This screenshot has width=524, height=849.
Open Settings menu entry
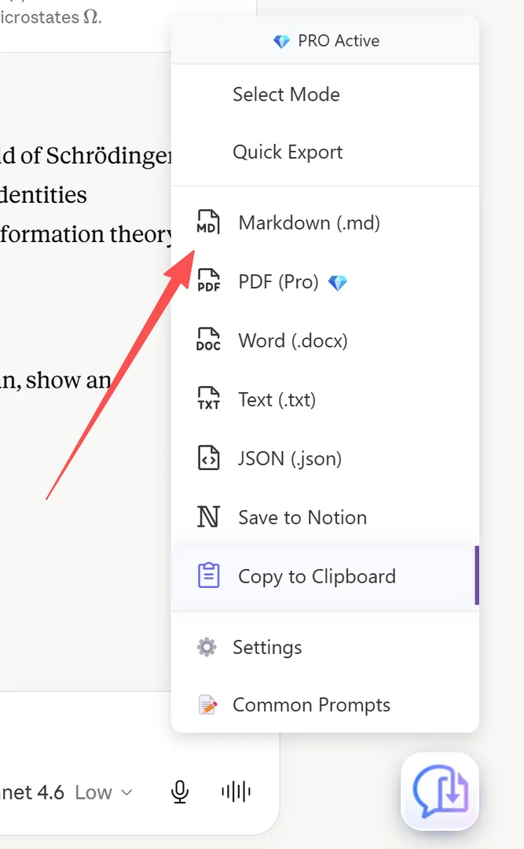[x=324, y=647]
